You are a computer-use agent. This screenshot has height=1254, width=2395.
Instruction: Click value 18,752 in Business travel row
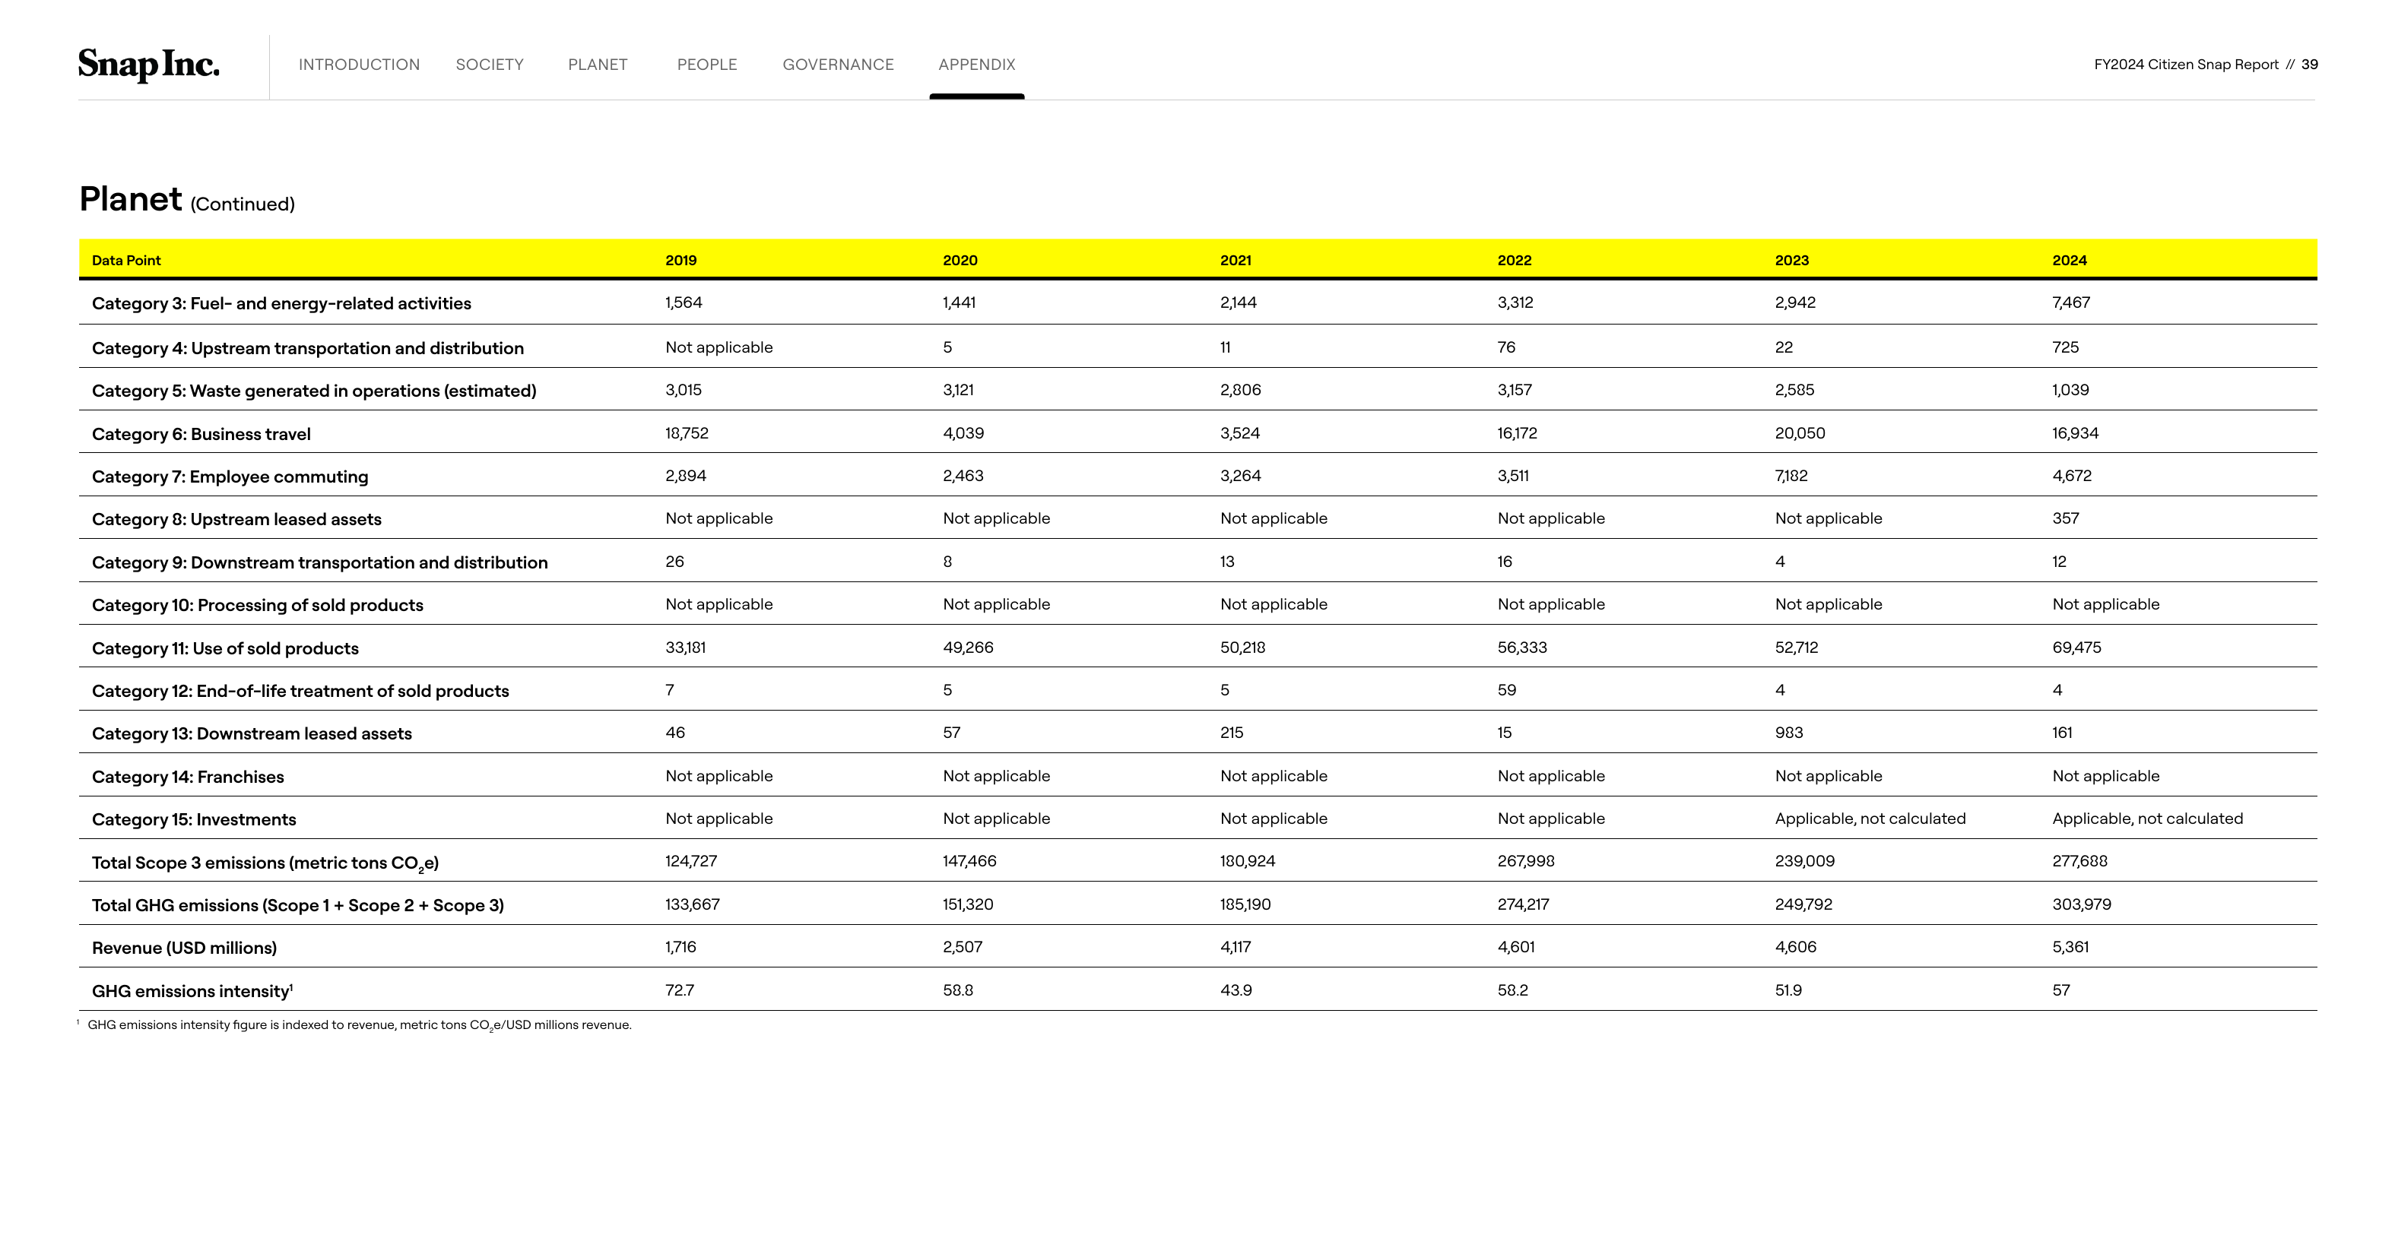coord(686,433)
